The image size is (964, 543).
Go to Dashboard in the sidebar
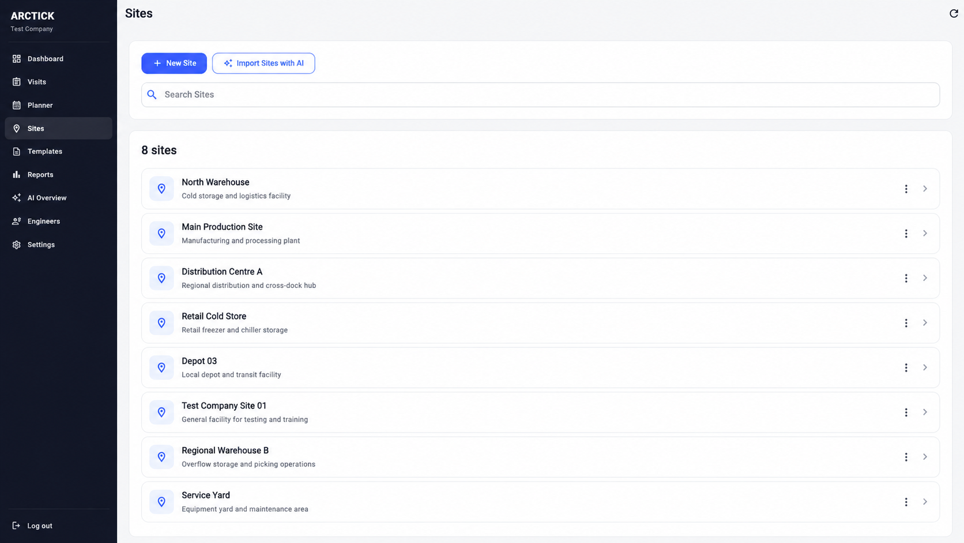pos(58,59)
